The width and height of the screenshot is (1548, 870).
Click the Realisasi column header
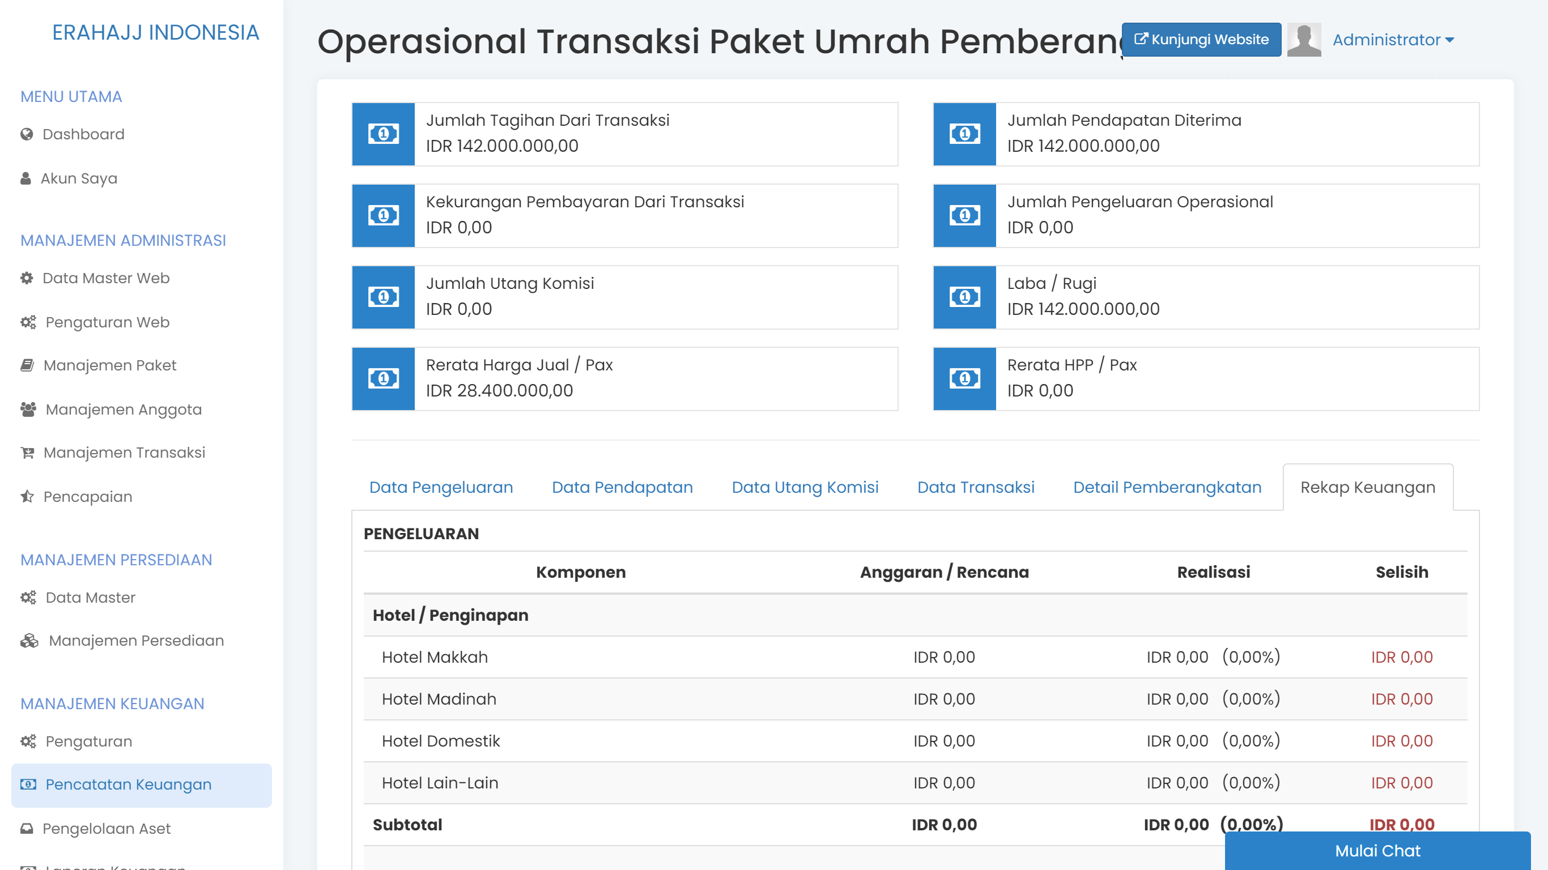(x=1213, y=572)
